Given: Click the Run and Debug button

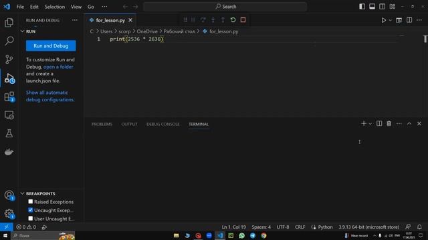Looking at the screenshot, I should pos(51,46).
